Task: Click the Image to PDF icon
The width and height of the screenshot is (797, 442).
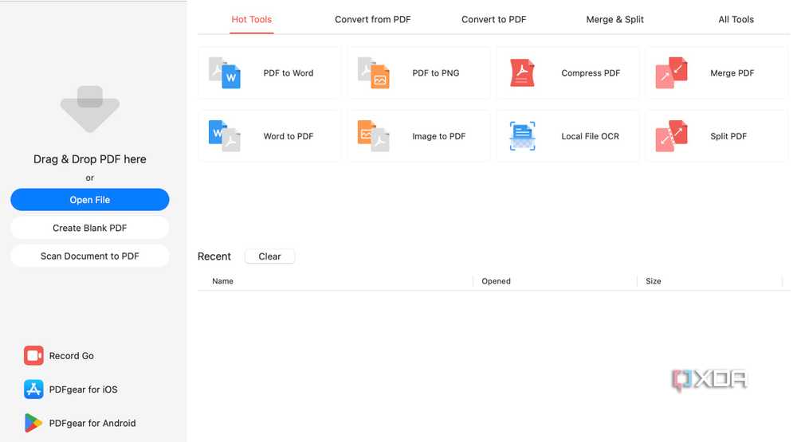Action: tap(374, 136)
